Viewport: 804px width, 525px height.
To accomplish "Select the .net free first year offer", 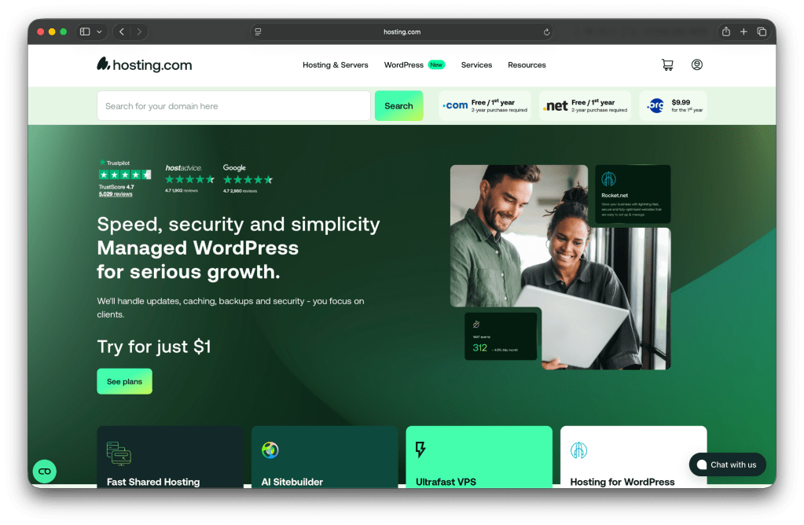I will tap(585, 106).
